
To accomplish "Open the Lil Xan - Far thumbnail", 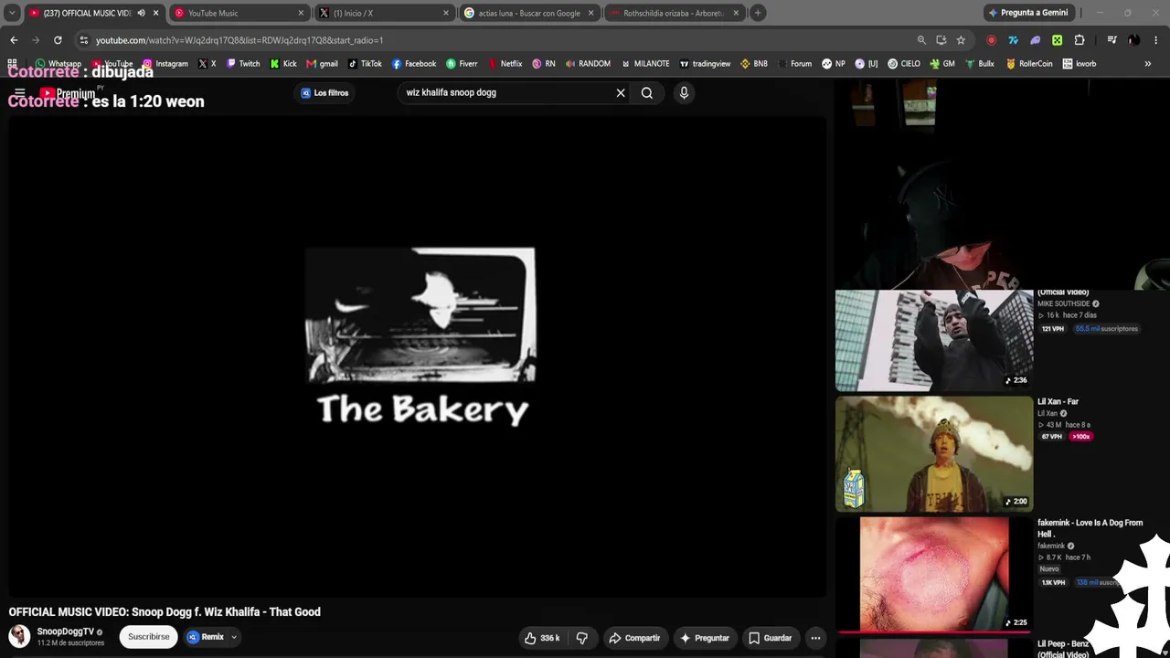I will pyautogui.click(x=934, y=453).
